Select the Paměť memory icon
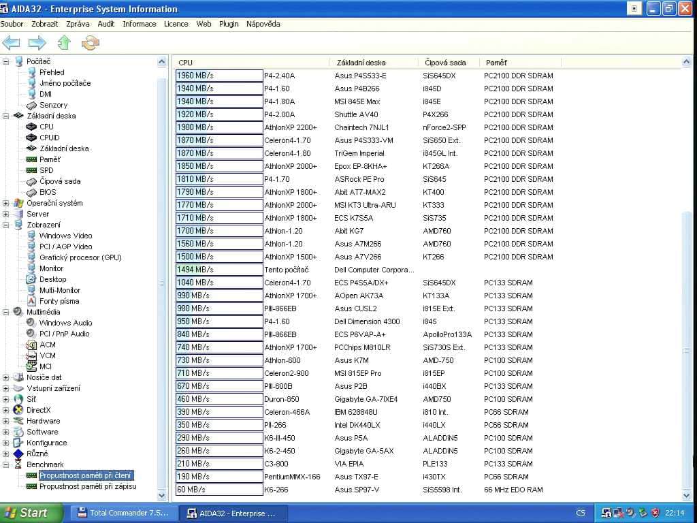The width and height of the screenshot is (697, 523). click(x=31, y=159)
